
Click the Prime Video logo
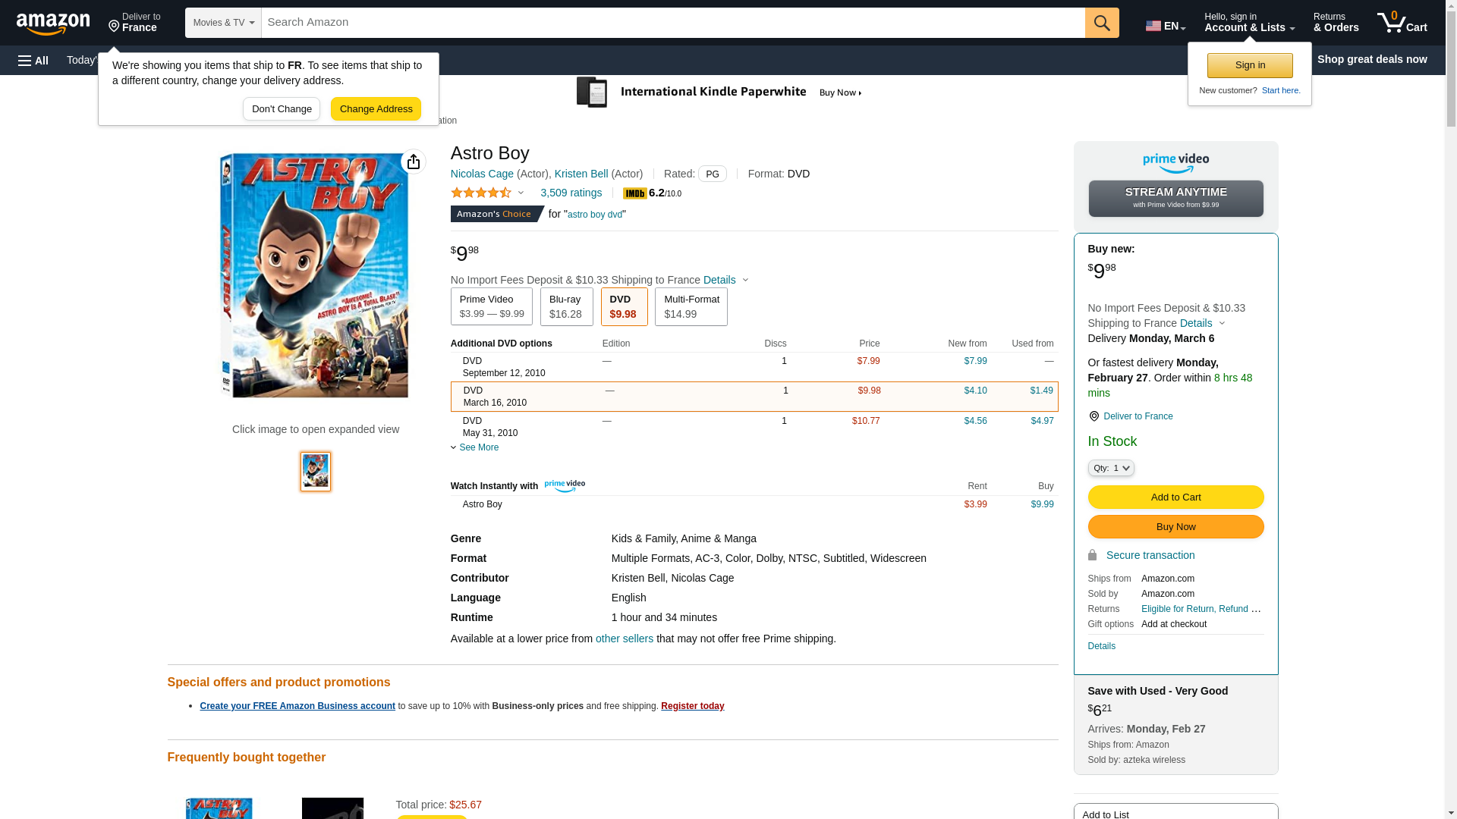click(x=1175, y=163)
